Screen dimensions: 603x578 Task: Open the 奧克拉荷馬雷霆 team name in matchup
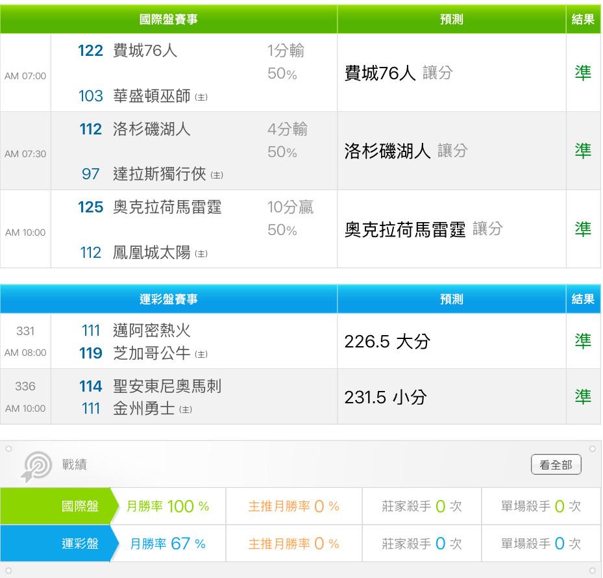pyautogui.click(x=167, y=207)
